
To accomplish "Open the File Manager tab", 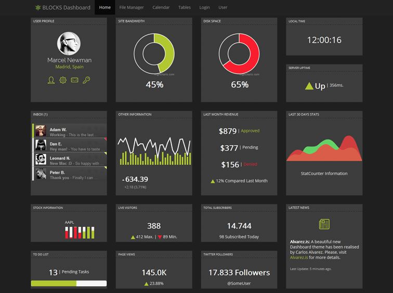I will [131, 8].
